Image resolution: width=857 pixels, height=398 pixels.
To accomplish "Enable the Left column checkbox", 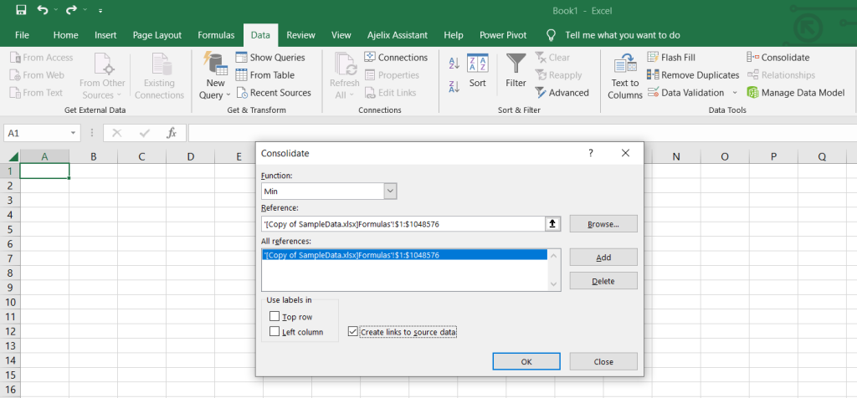I will tap(275, 332).
